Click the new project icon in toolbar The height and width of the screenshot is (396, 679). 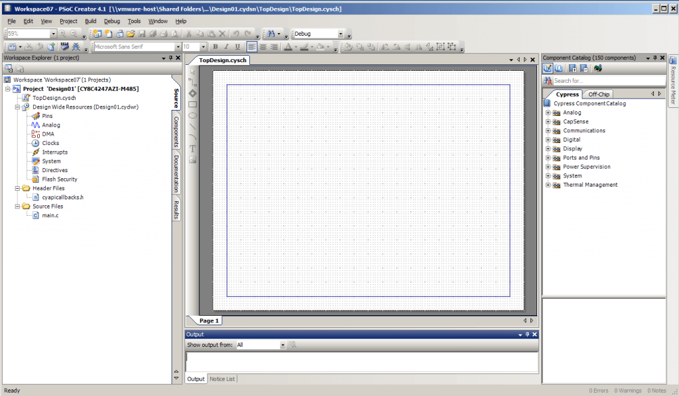click(97, 34)
